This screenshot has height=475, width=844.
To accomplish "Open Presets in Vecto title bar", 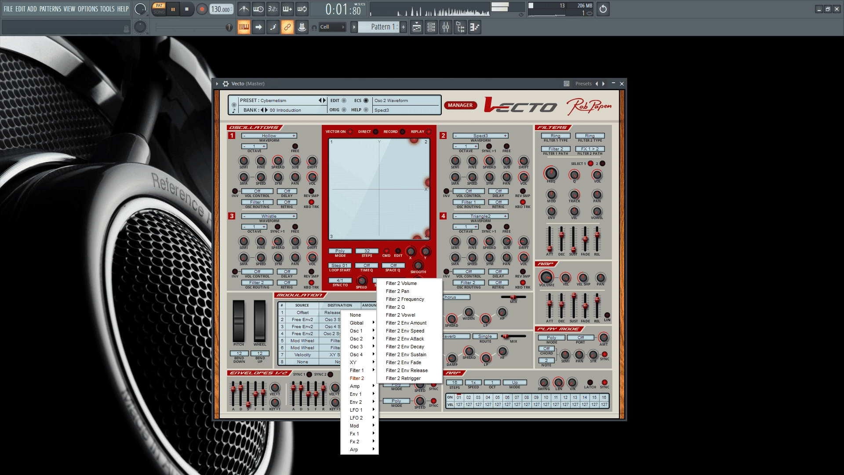I will (x=583, y=84).
